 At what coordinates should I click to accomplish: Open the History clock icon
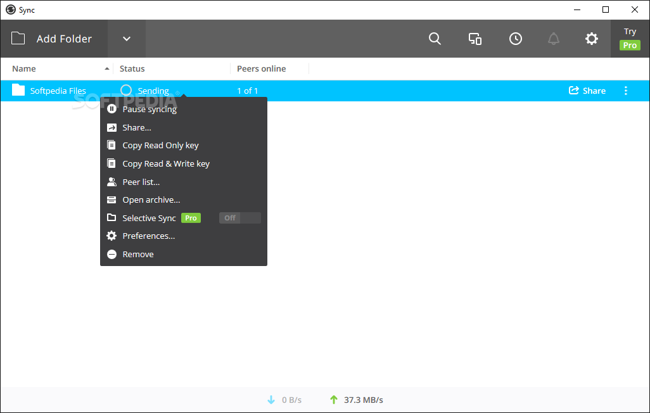pyautogui.click(x=515, y=39)
